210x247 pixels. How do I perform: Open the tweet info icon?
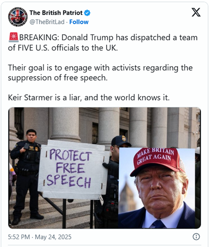[x=196, y=237]
